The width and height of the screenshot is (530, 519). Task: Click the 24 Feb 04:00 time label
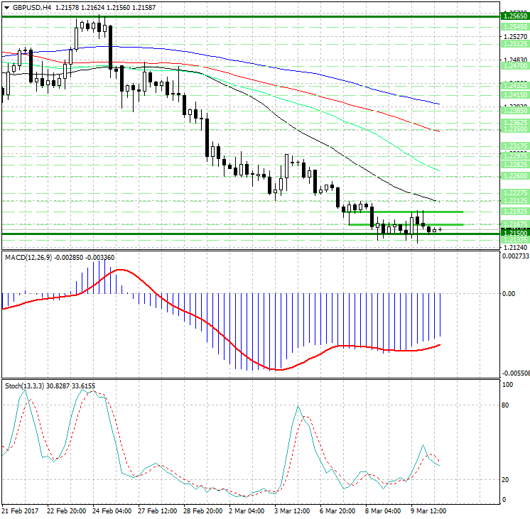[112, 510]
